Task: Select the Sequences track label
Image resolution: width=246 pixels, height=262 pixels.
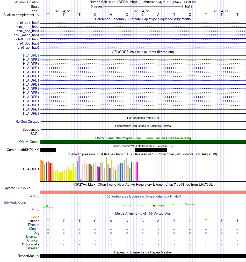Action: (x=31, y=130)
